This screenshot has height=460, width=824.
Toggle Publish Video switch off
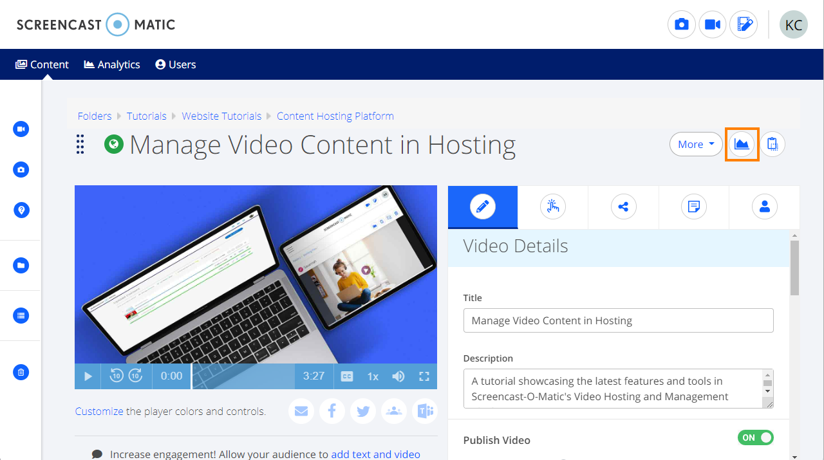point(756,437)
